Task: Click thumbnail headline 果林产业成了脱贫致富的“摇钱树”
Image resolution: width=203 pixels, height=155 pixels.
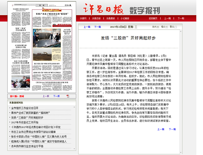Action: coord(52,14)
